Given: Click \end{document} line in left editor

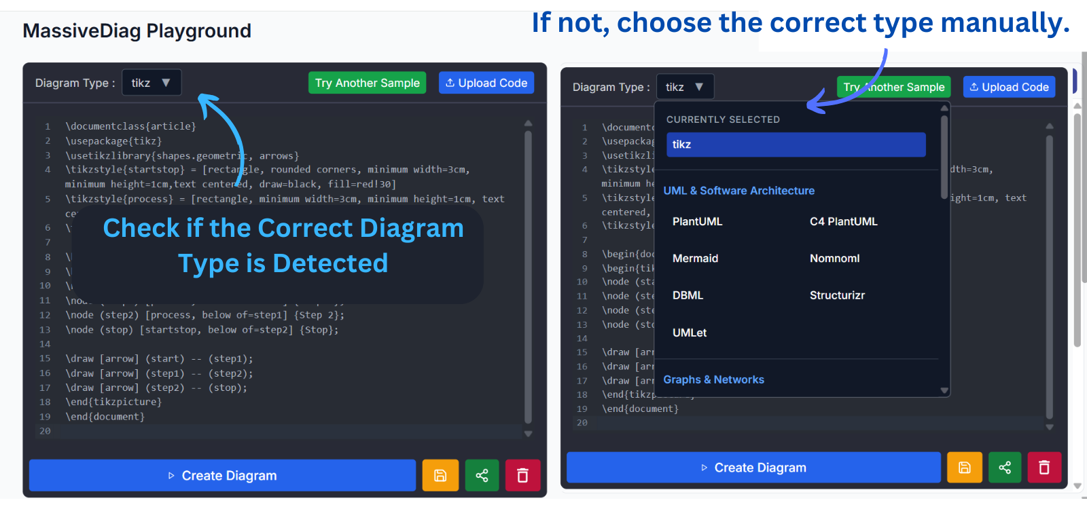Looking at the screenshot, I should pyautogui.click(x=105, y=417).
